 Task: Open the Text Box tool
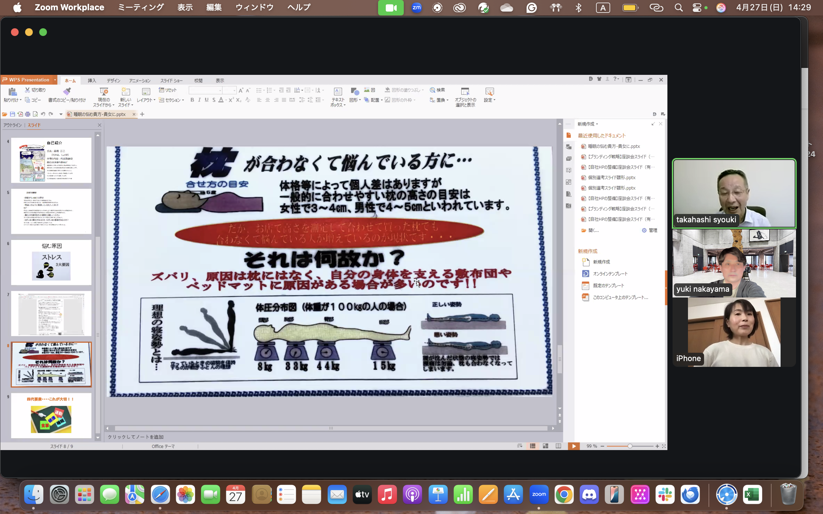(x=338, y=92)
